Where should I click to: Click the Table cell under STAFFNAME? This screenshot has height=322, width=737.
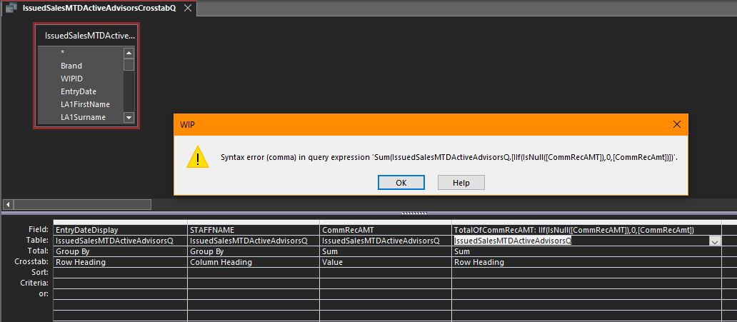tap(254, 241)
